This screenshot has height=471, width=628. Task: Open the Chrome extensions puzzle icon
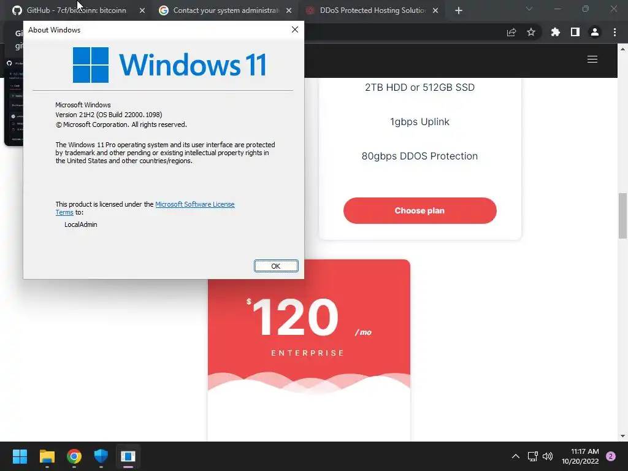[x=555, y=32]
